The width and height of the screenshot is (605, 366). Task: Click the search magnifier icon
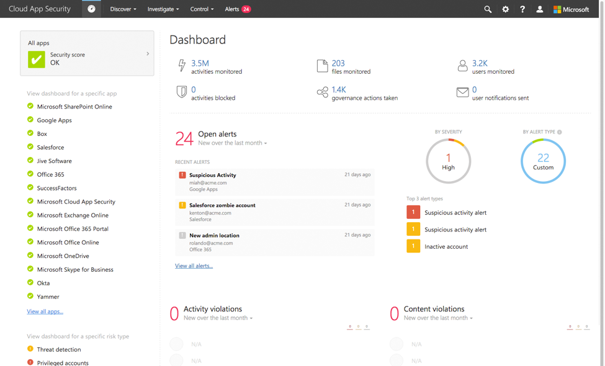pos(488,9)
